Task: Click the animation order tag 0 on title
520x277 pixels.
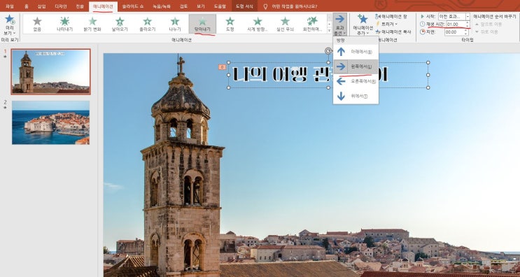Action: click(222, 67)
